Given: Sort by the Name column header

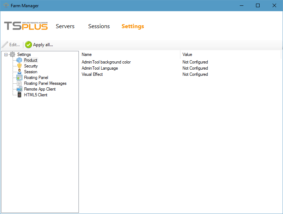Looking at the screenshot, I should [130, 54].
